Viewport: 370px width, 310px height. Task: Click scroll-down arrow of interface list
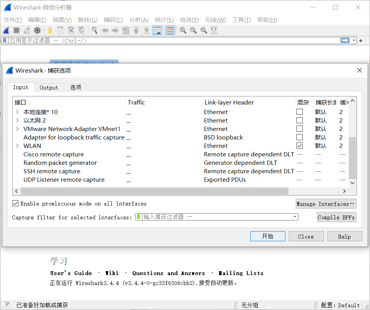click(352, 183)
